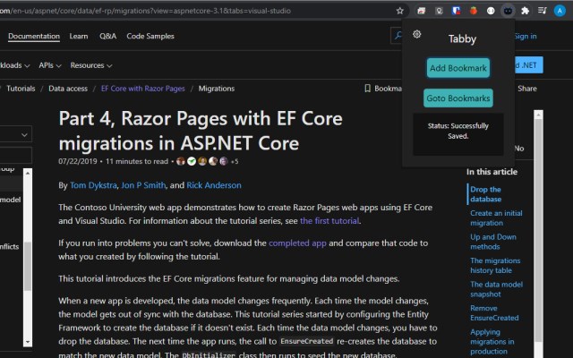This screenshot has width=573, height=358.
Task: Click the stacked windows extension icon
Action: [422, 11]
